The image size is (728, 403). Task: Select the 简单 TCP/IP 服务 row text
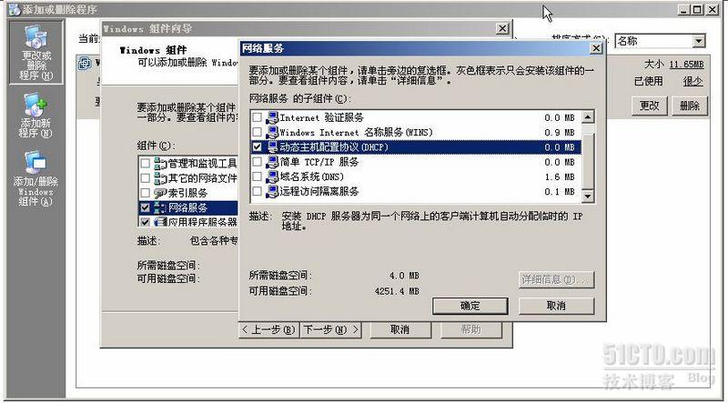click(319, 162)
